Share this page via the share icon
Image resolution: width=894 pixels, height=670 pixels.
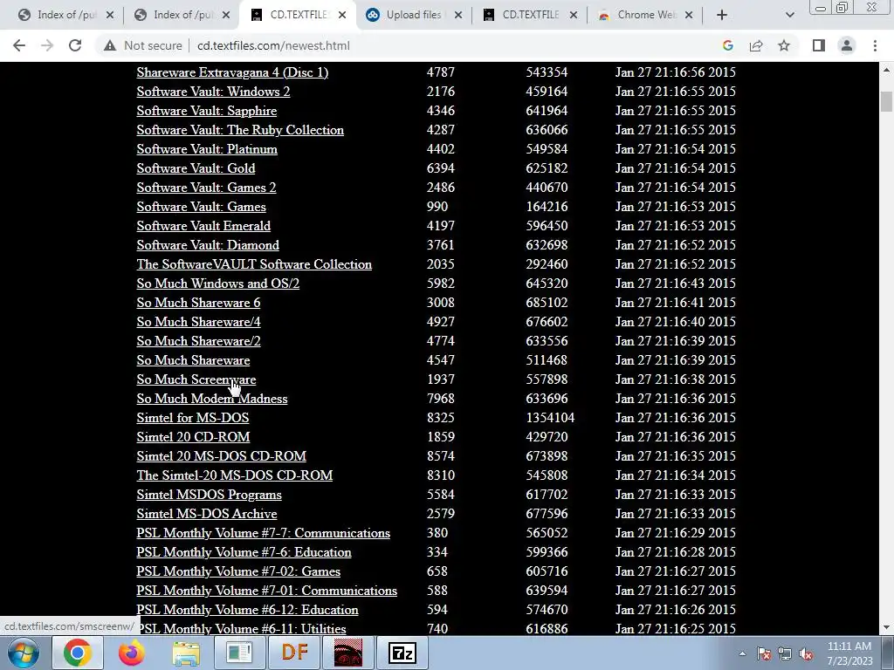pos(756,45)
